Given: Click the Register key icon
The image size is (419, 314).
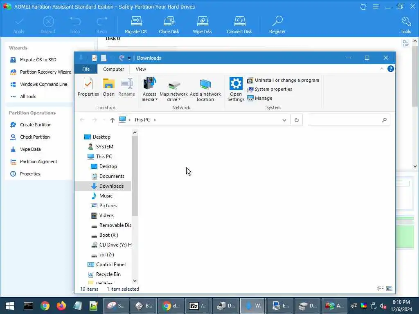Looking at the screenshot, I should [x=277, y=25].
